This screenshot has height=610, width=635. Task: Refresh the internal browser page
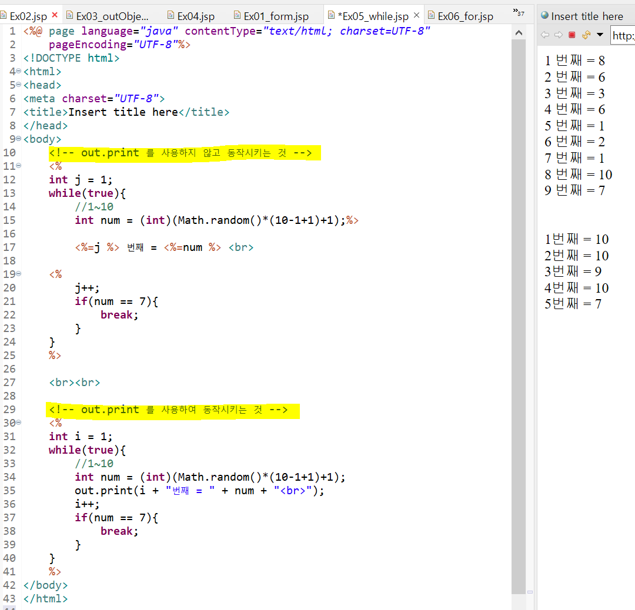pos(586,35)
